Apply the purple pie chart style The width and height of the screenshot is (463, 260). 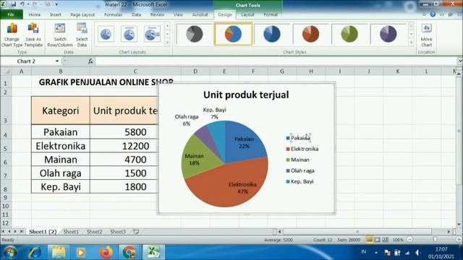[388, 34]
